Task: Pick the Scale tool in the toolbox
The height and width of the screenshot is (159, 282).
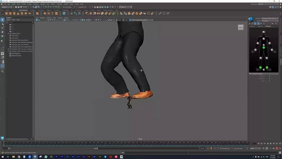Action: (x=2, y=41)
